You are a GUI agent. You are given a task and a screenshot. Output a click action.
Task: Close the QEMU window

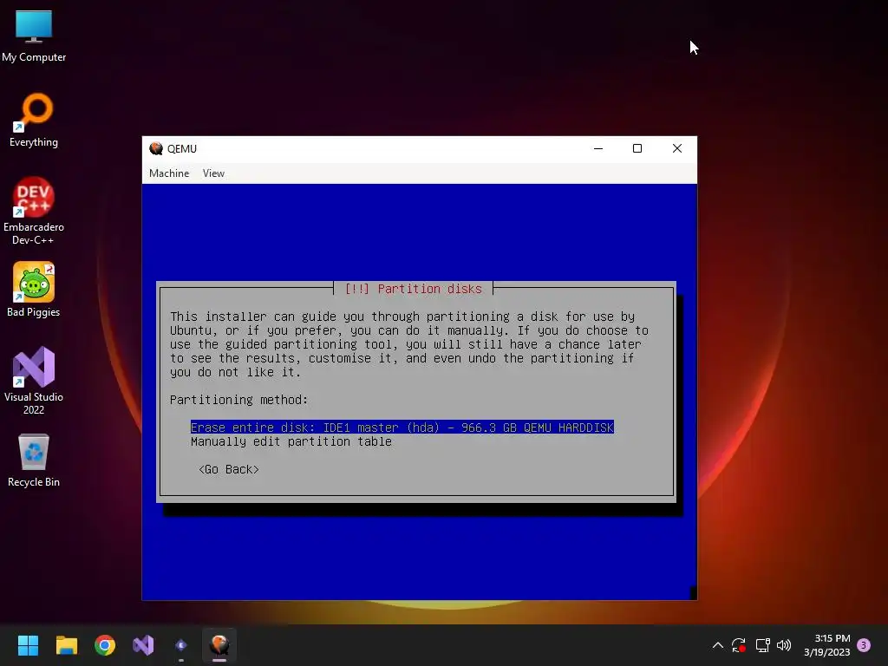(x=676, y=148)
